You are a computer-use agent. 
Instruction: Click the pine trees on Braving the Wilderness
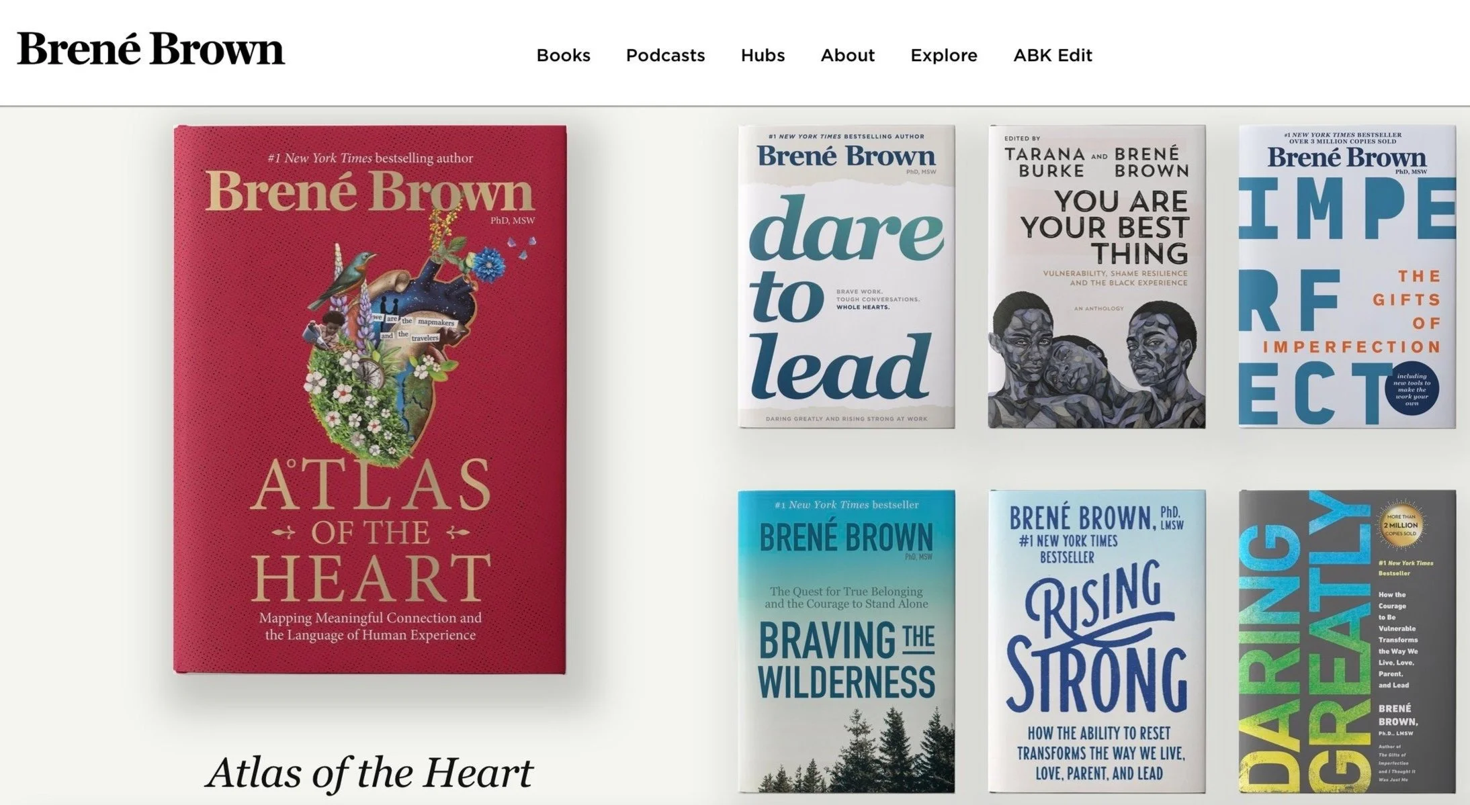[846, 752]
